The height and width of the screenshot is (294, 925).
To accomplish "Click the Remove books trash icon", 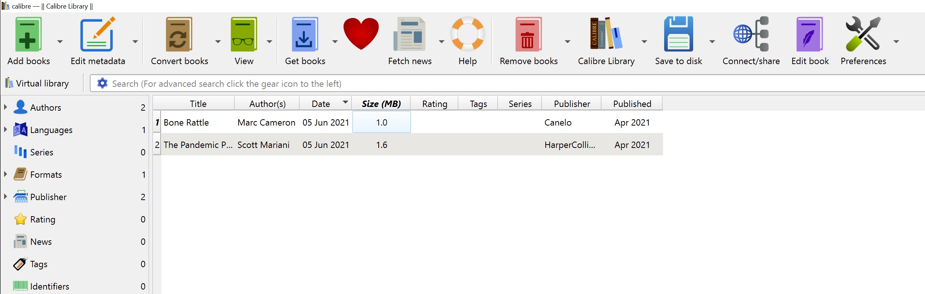I will click(528, 34).
